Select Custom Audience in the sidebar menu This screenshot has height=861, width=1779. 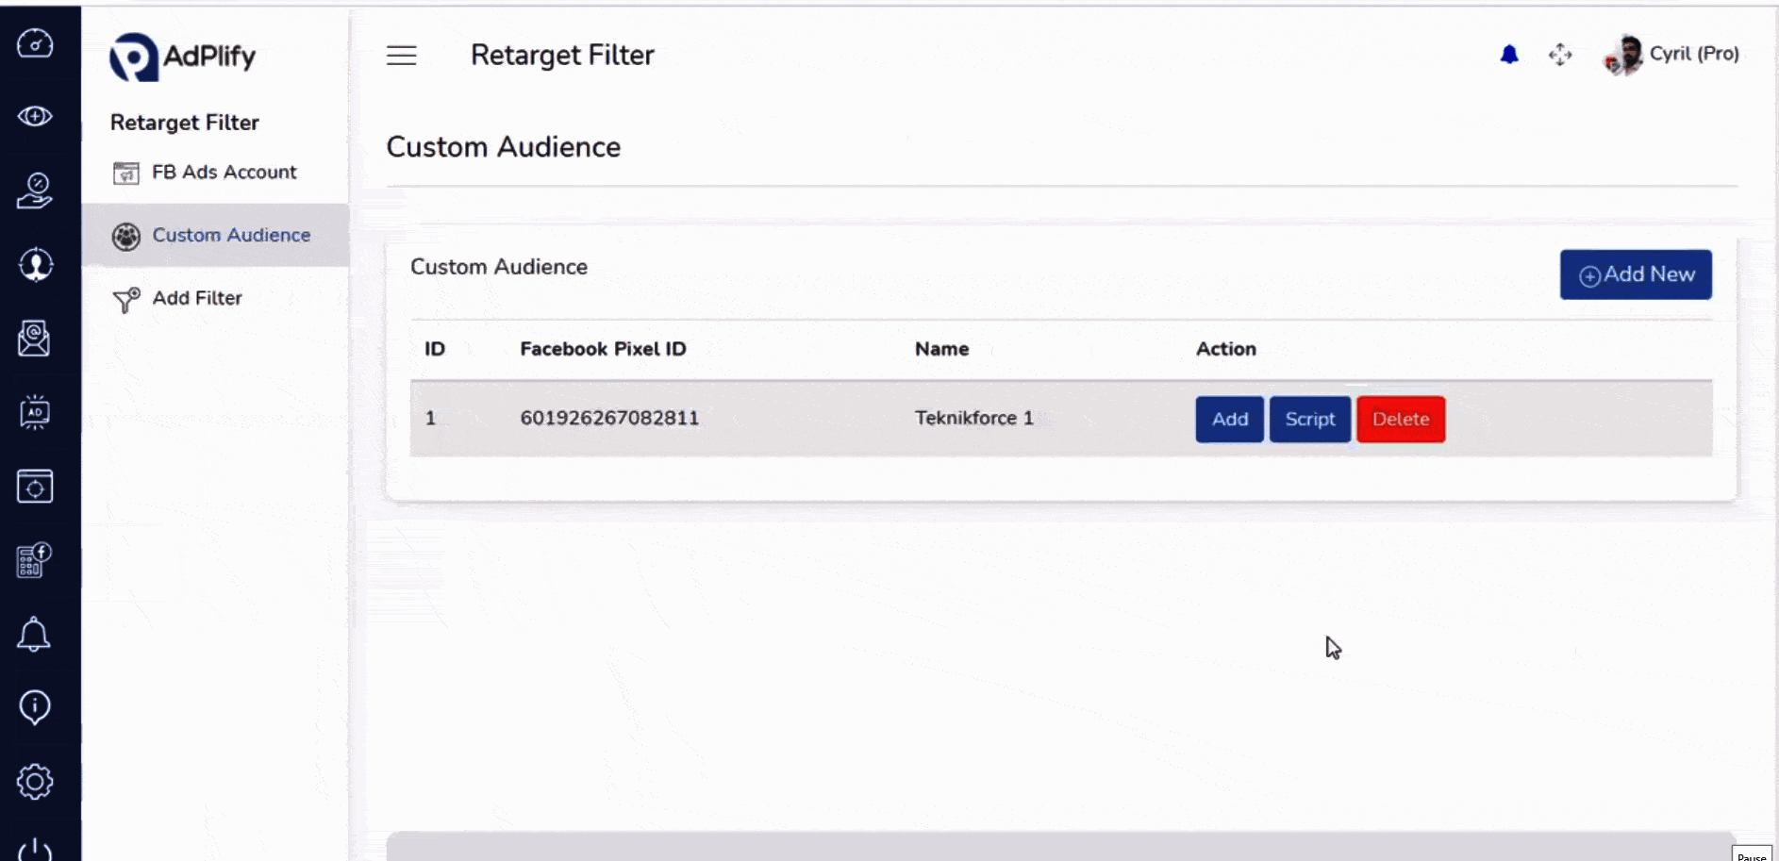tap(230, 235)
